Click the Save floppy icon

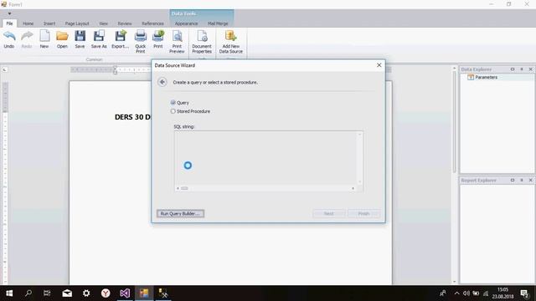tap(80, 39)
